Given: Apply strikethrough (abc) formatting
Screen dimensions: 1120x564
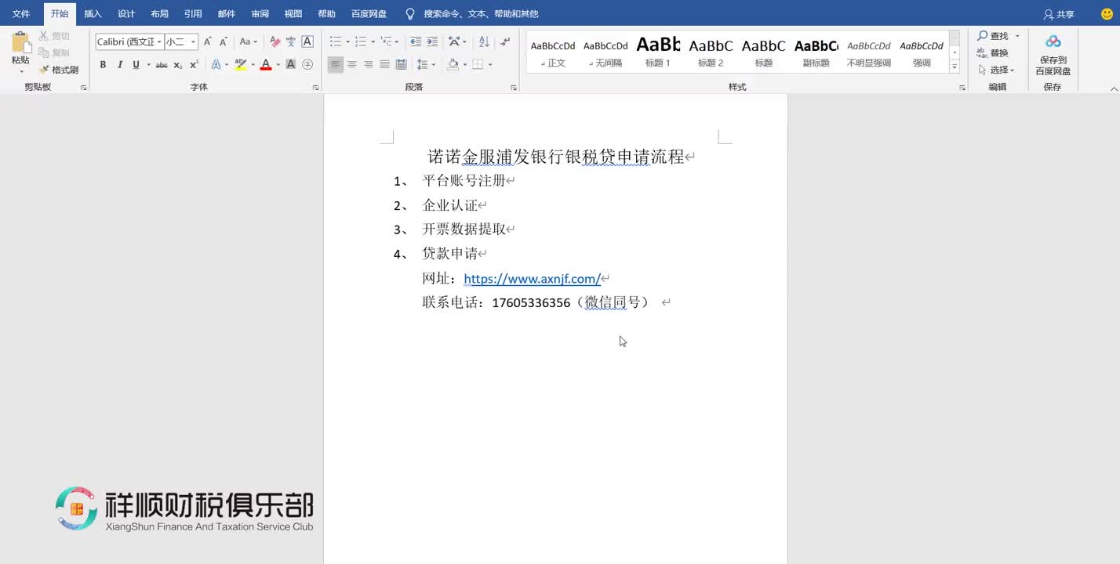Looking at the screenshot, I should coord(162,65).
